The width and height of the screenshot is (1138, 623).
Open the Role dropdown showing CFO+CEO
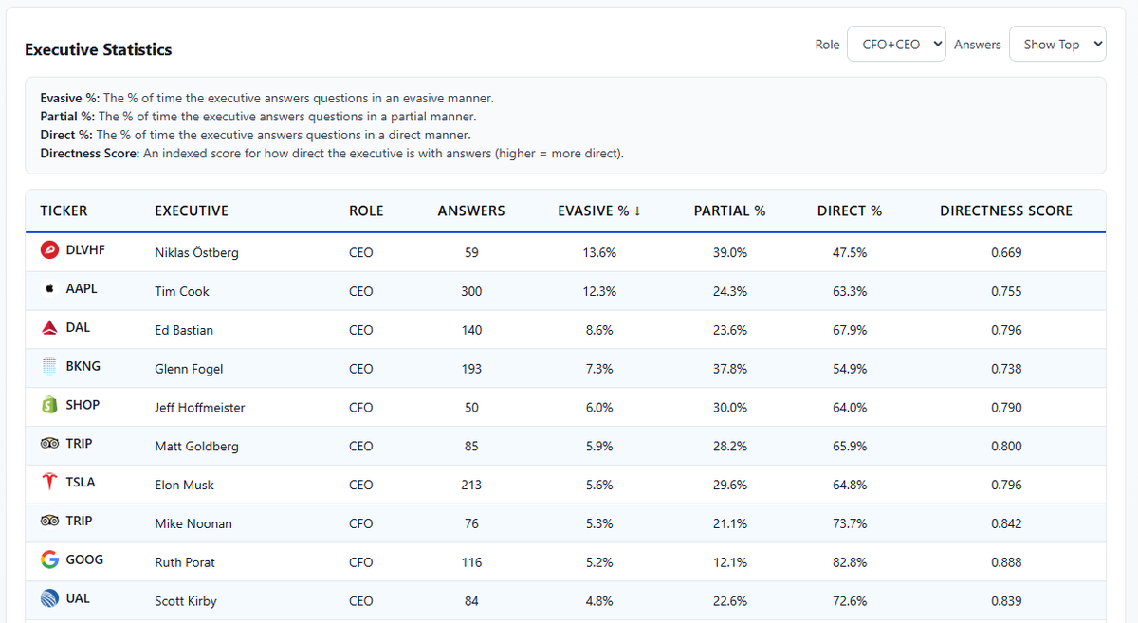click(896, 44)
